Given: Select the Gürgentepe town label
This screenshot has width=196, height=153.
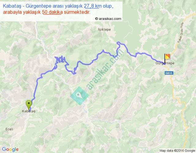Looking at the screenshot, I should click(165, 63).
